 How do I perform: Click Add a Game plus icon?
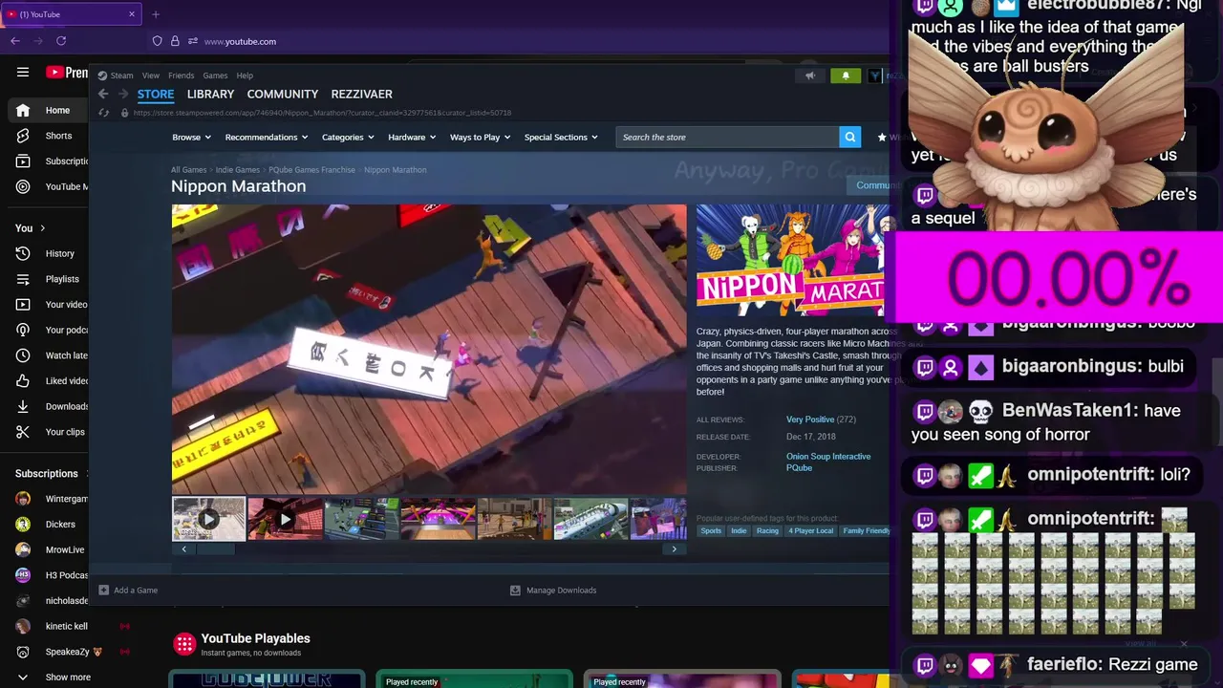coord(104,591)
